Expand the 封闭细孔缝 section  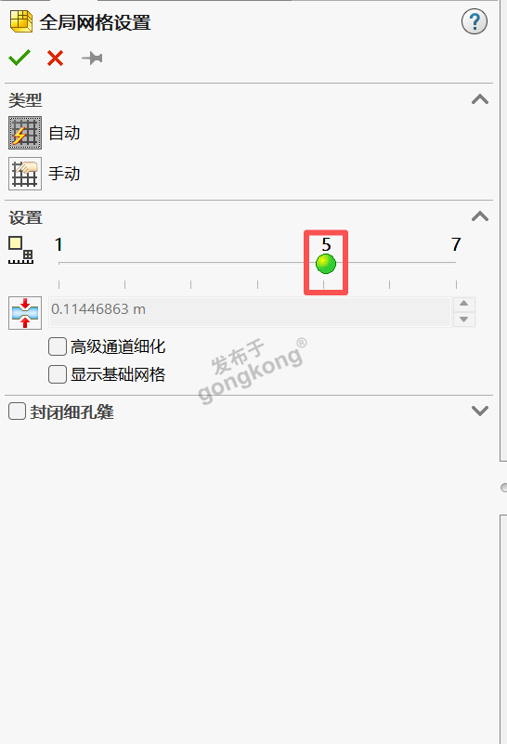(480, 411)
